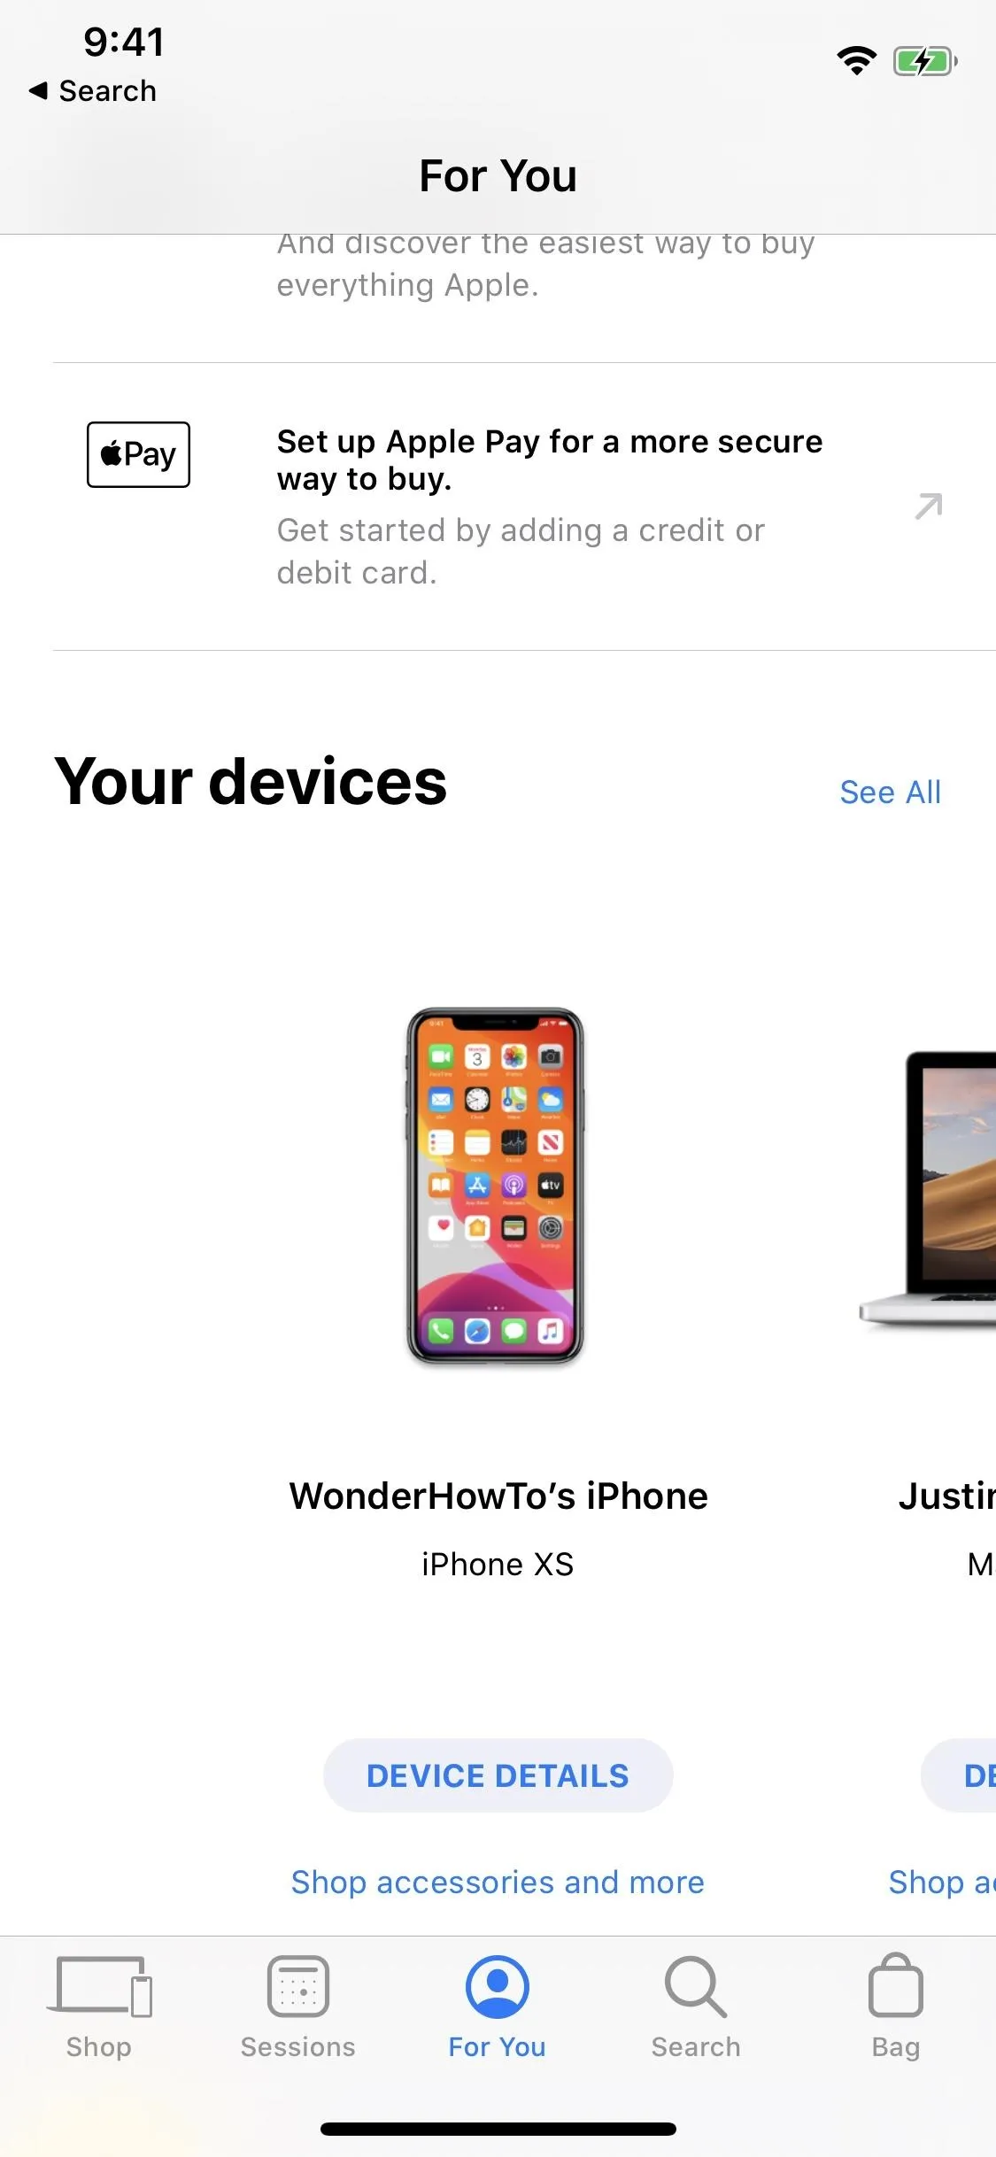
Task: Tap See All devices link
Action: point(890,792)
